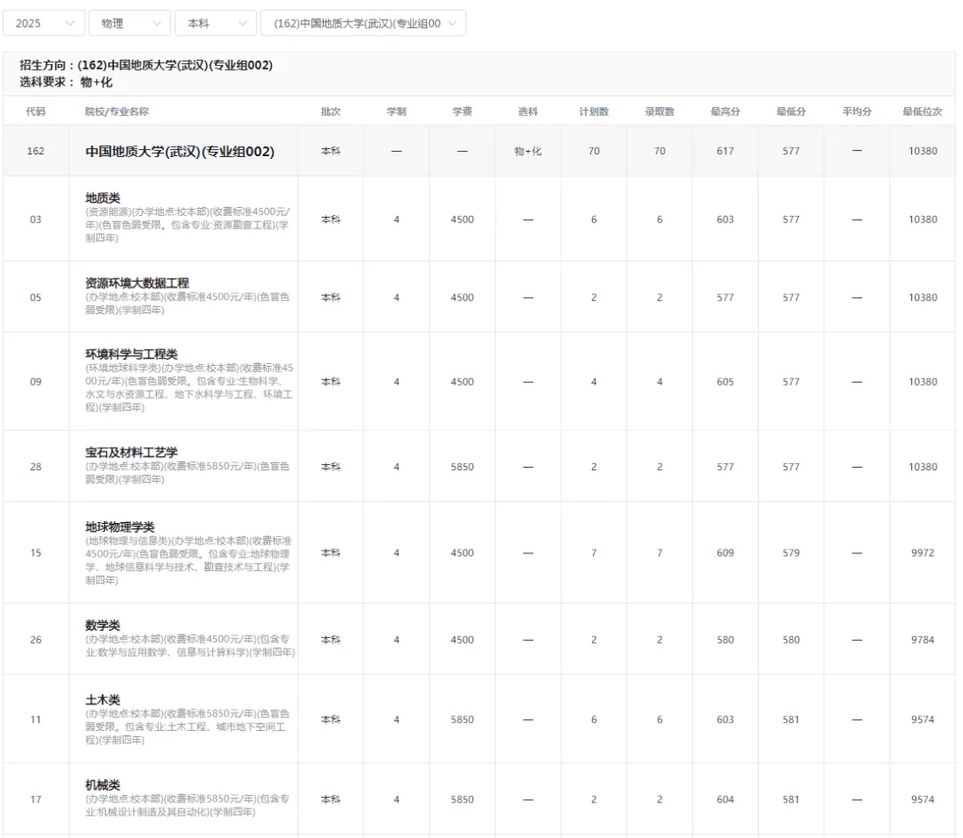Click code 05 for 资源环境大数据工程
963x838 pixels.
tap(36, 297)
